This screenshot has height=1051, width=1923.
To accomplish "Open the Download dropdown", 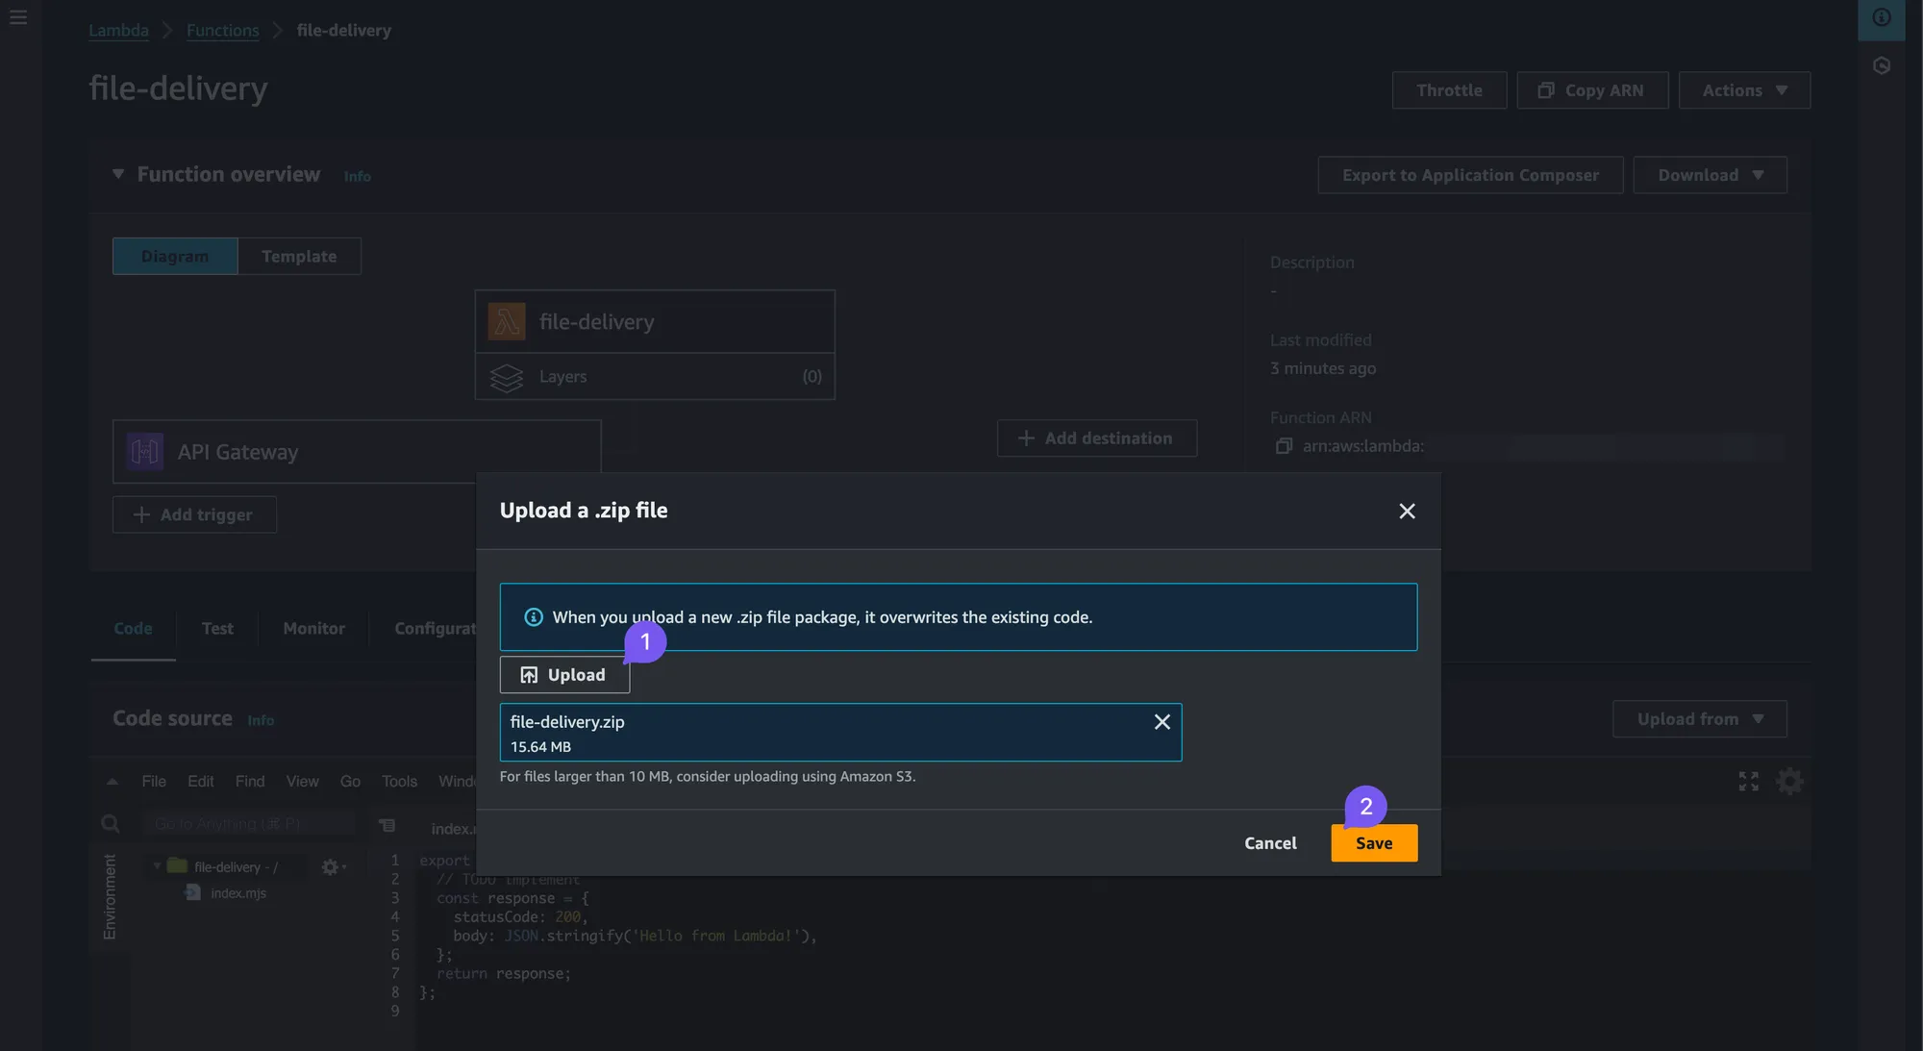I will [1710, 175].
